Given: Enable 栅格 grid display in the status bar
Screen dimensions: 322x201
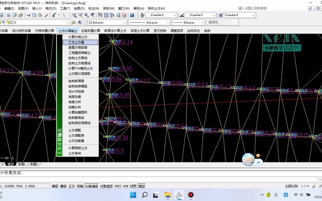Looking at the screenshot, I should [x=64, y=186].
